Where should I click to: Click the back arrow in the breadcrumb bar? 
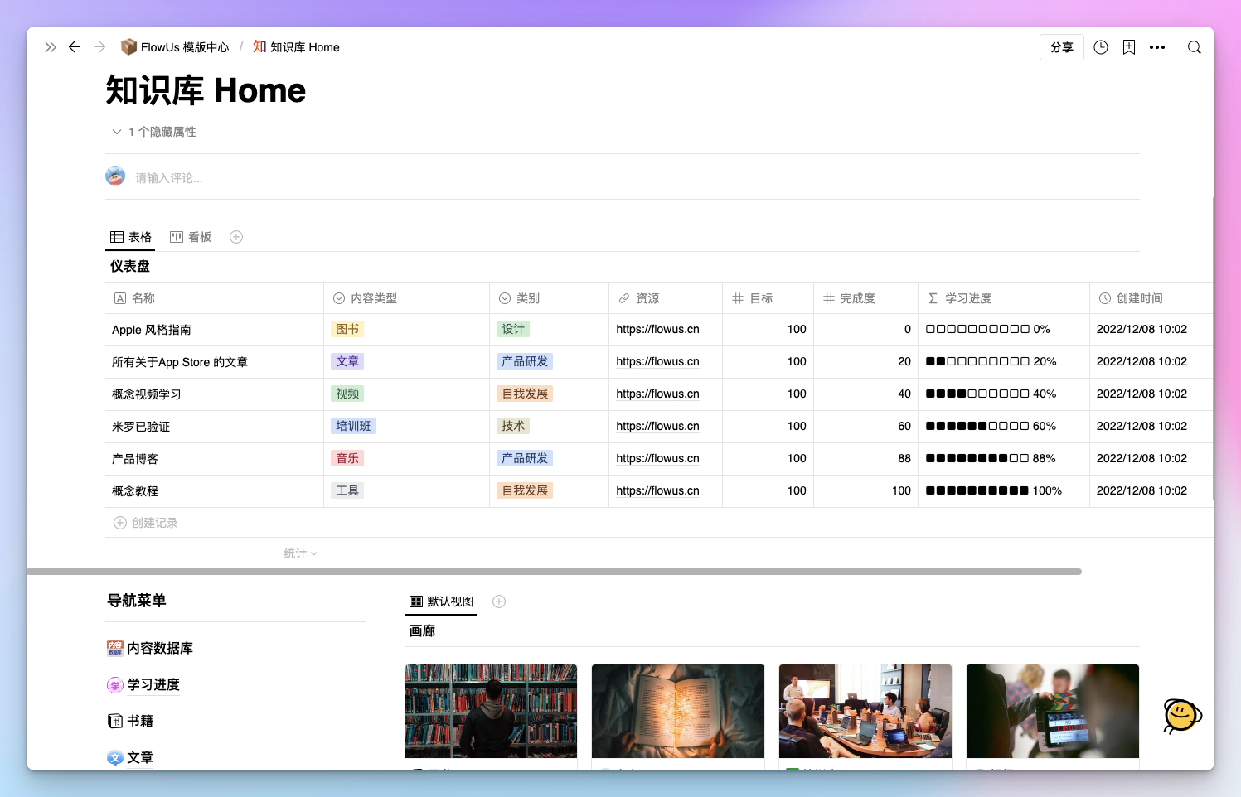click(x=75, y=47)
